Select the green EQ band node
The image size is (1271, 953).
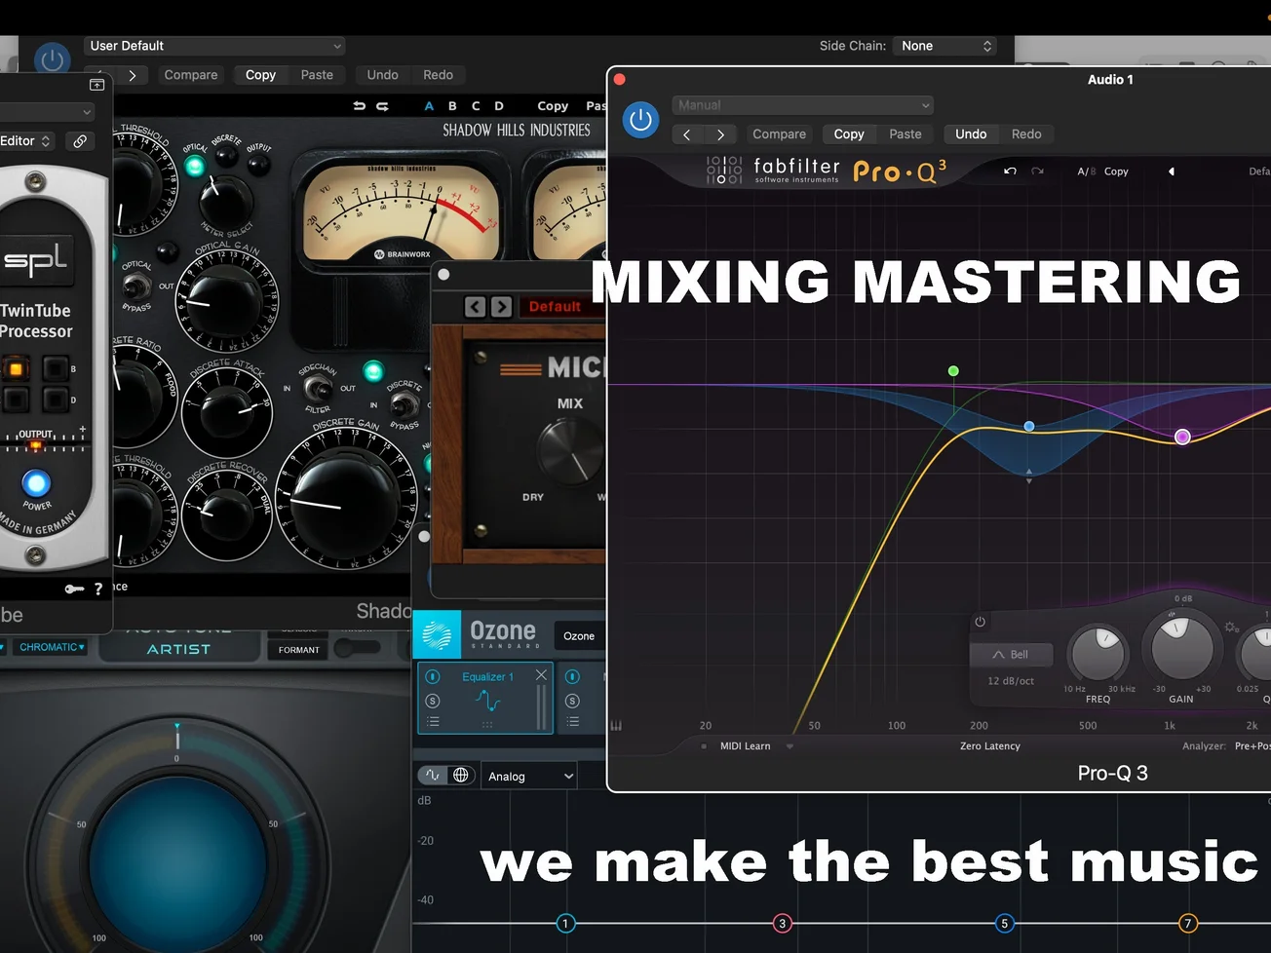953,370
